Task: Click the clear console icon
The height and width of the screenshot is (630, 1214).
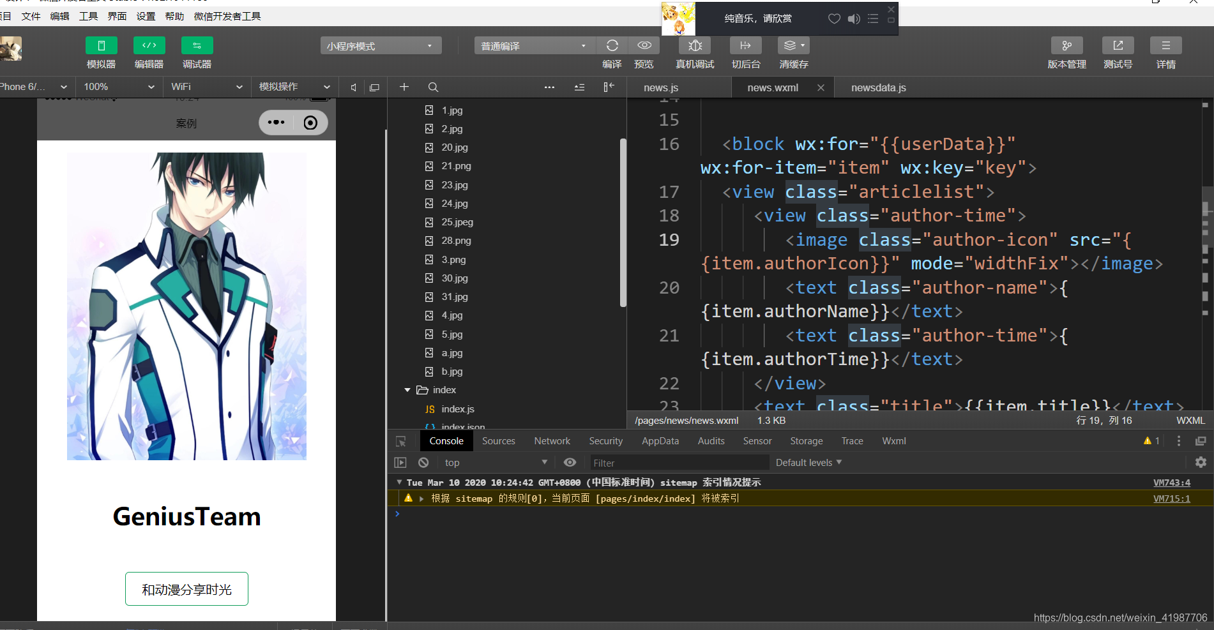Action: click(423, 463)
